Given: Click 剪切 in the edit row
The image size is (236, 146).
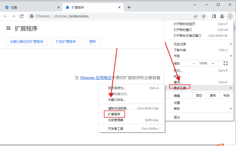Looking at the screenshot, I should pos(199,96).
